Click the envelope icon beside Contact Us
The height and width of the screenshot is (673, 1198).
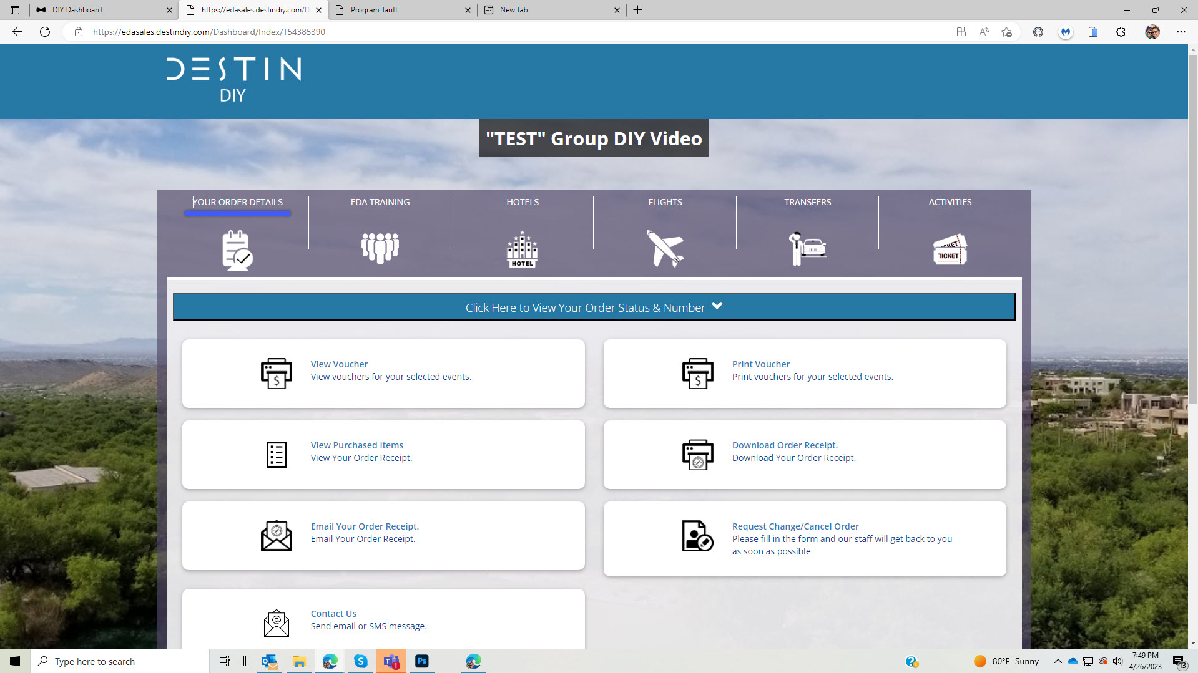[x=277, y=623]
